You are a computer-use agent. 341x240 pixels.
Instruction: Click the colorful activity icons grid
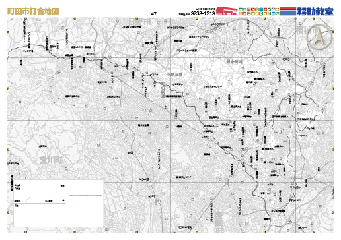tap(259, 11)
